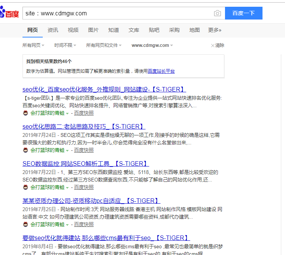This screenshot has width=285, height=255.
Task: Expand green arrow beside source of 某某资质办理公司 result
Action: coord(67,225)
